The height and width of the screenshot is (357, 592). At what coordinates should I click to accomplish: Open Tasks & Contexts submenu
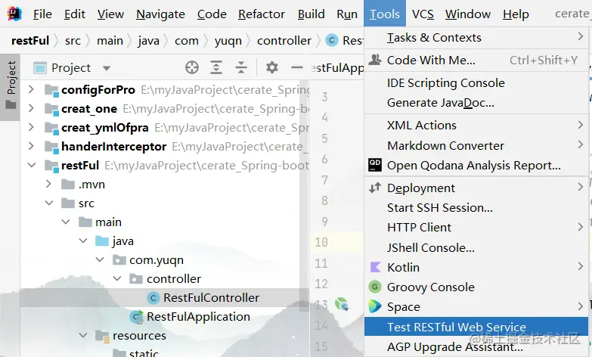click(x=476, y=37)
